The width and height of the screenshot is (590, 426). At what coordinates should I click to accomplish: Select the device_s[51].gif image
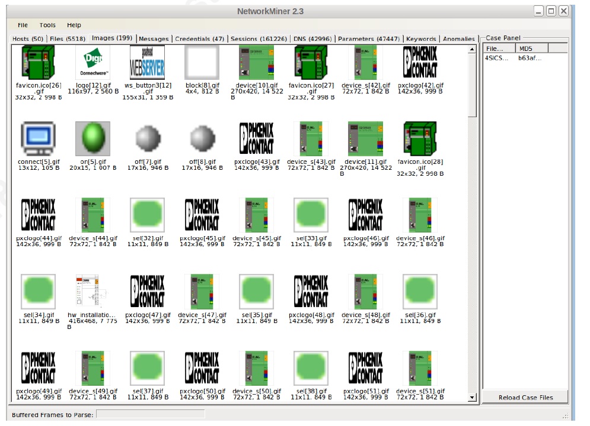point(420,368)
